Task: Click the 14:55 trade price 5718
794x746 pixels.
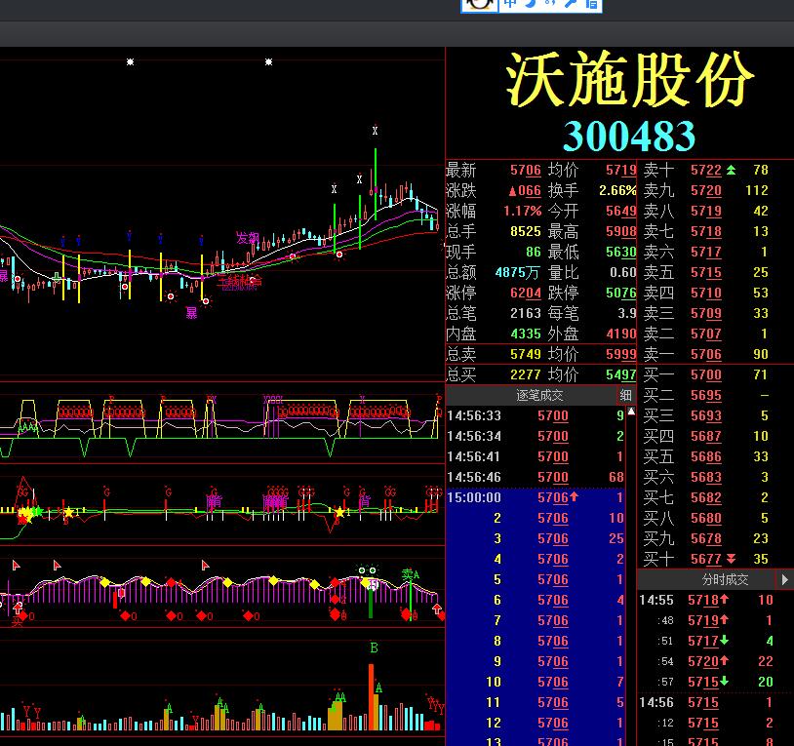Action: [x=703, y=600]
